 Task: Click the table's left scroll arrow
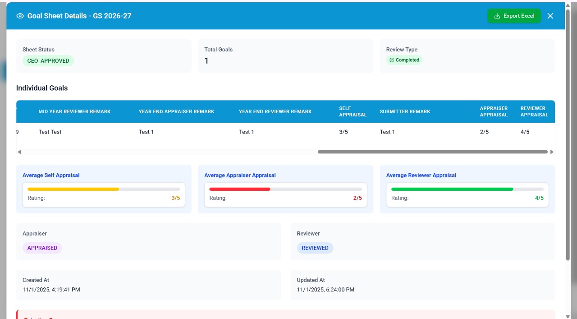point(19,152)
